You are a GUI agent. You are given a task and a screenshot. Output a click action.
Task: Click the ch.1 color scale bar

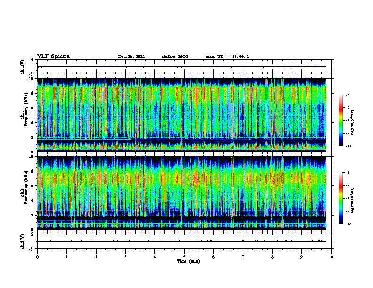[x=341, y=120]
